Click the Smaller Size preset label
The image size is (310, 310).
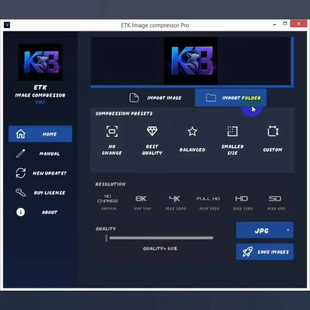(232, 150)
